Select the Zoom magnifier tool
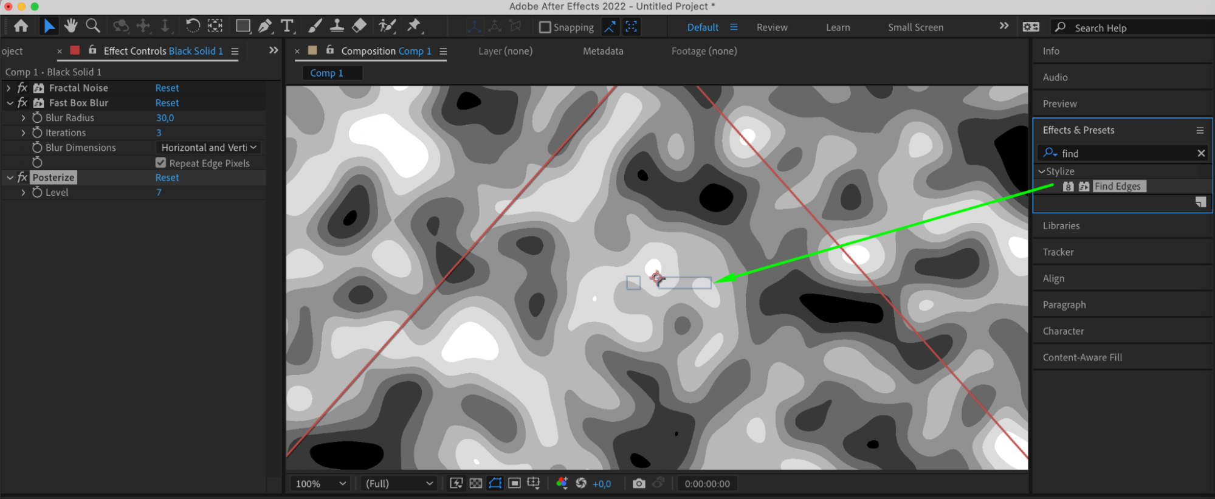The height and width of the screenshot is (499, 1215). click(x=93, y=26)
